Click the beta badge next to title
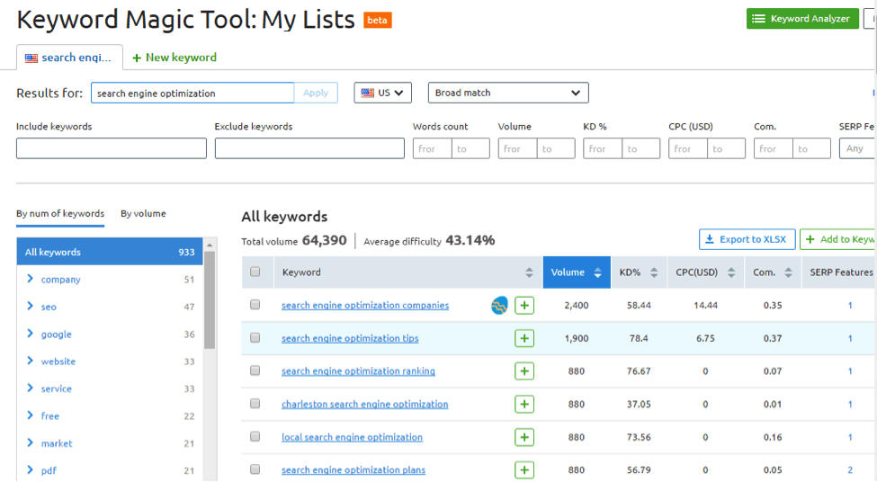 pyautogui.click(x=378, y=20)
